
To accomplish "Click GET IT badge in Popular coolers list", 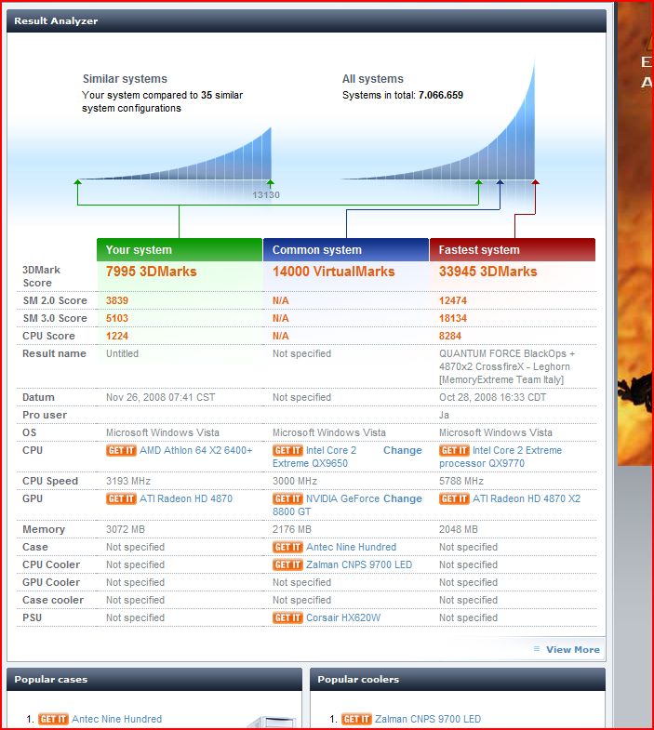I will pos(356,719).
